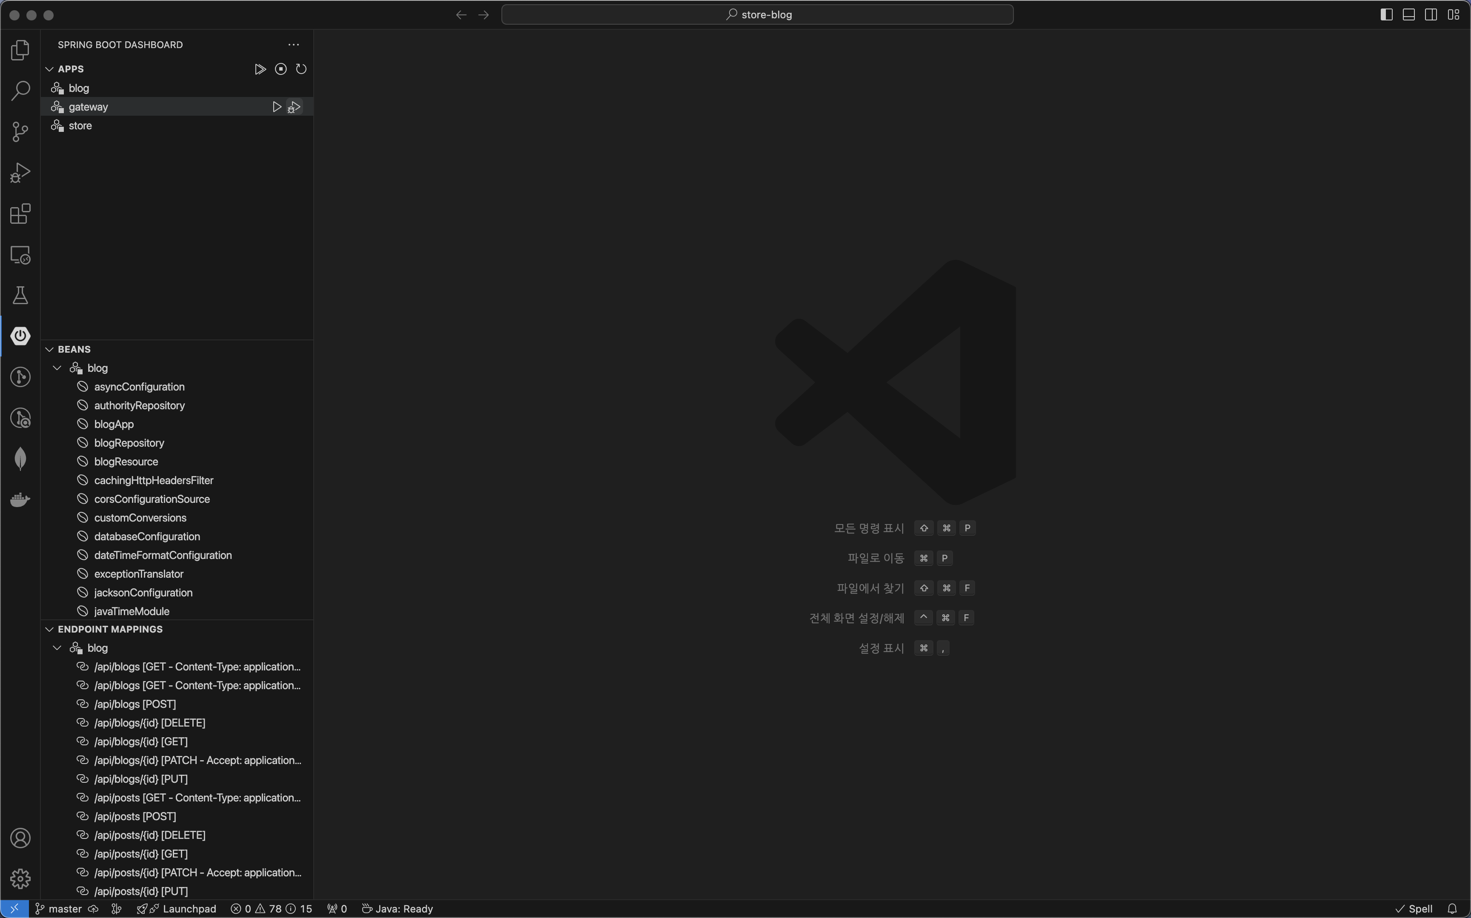The image size is (1471, 918).
Task: Run the gateway app
Action: [x=276, y=107]
